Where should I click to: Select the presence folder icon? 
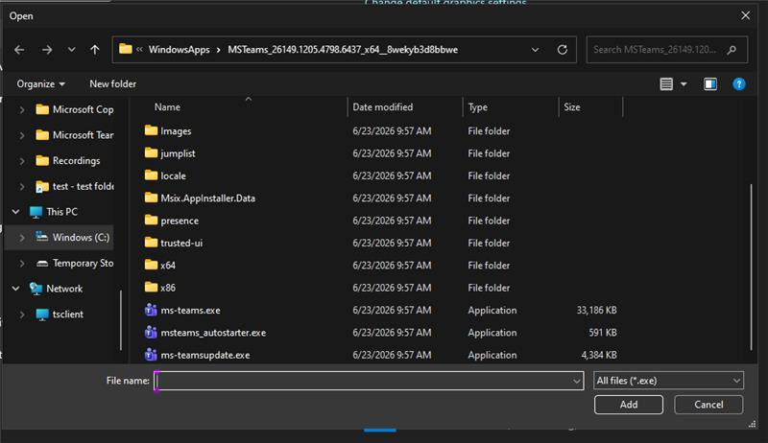pyautogui.click(x=151, y=220)
